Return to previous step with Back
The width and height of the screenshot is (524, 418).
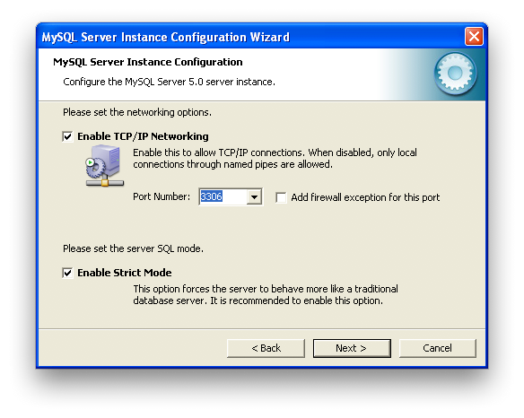[266, 348]
